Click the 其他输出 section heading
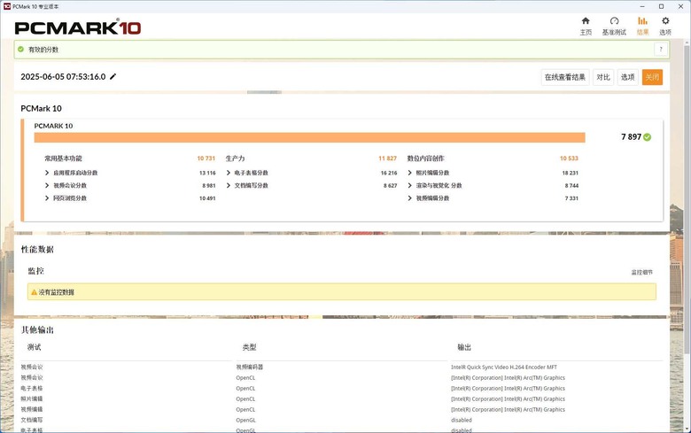The height and width of the screenshot is (433, 691). [37, 330]
